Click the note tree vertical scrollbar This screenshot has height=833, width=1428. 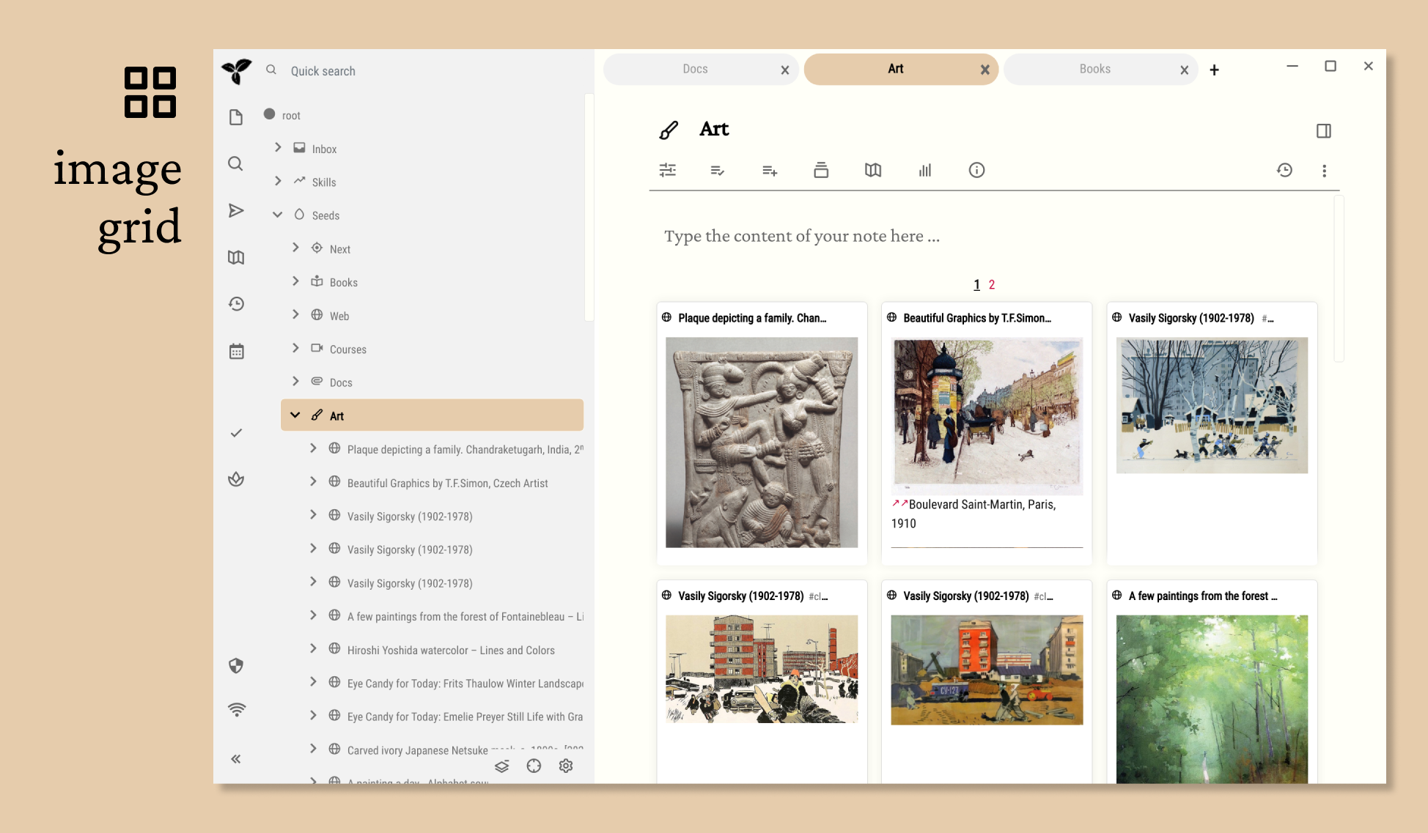[x=589, y=208]
